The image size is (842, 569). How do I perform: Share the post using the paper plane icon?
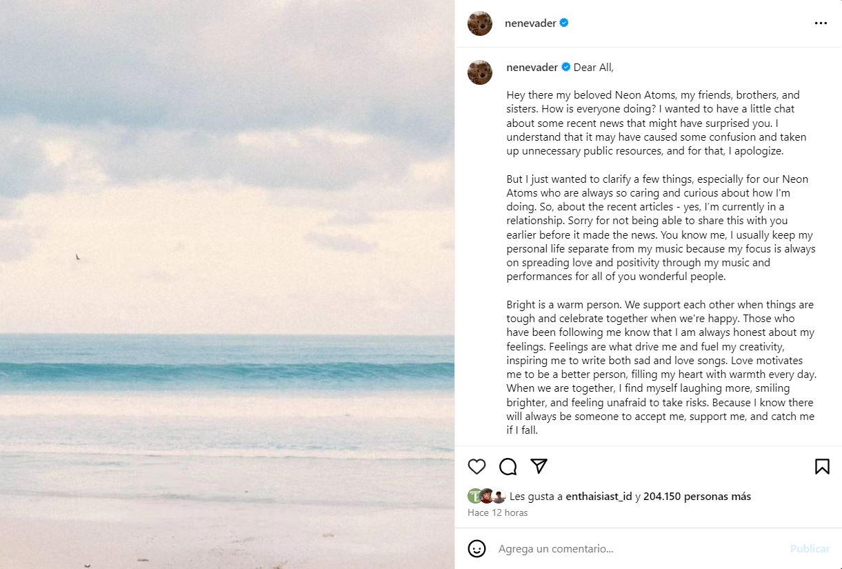coord(539,466)
